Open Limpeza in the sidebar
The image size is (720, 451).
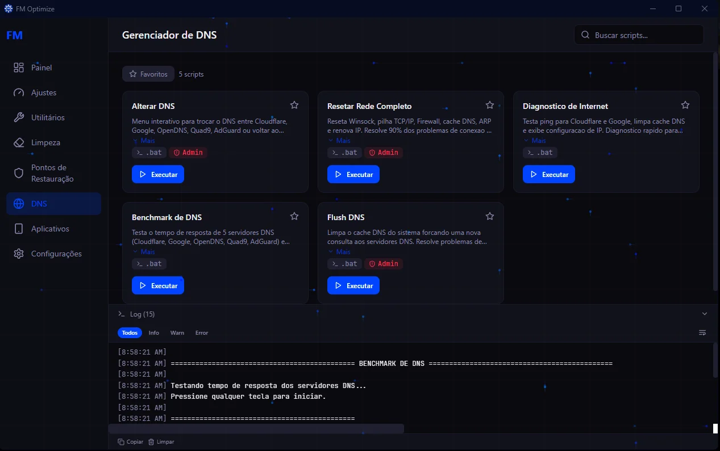pyautogui.click(x=53, y=142)
